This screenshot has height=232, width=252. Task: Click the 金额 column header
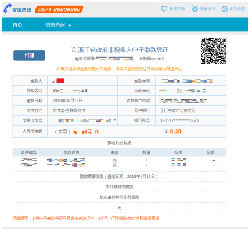click(210, 152)
